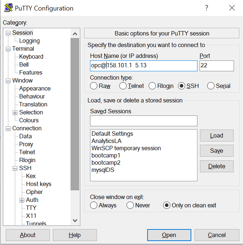Viewport: 243px width, 245px height.
Task: Select bootcamp1 in saved sessions list
Action: coord(106,155)
